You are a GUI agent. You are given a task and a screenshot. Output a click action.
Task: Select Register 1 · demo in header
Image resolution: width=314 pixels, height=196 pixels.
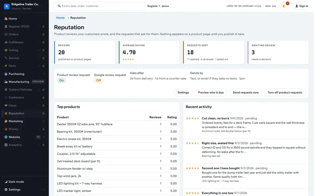click(x=158, y=6)
